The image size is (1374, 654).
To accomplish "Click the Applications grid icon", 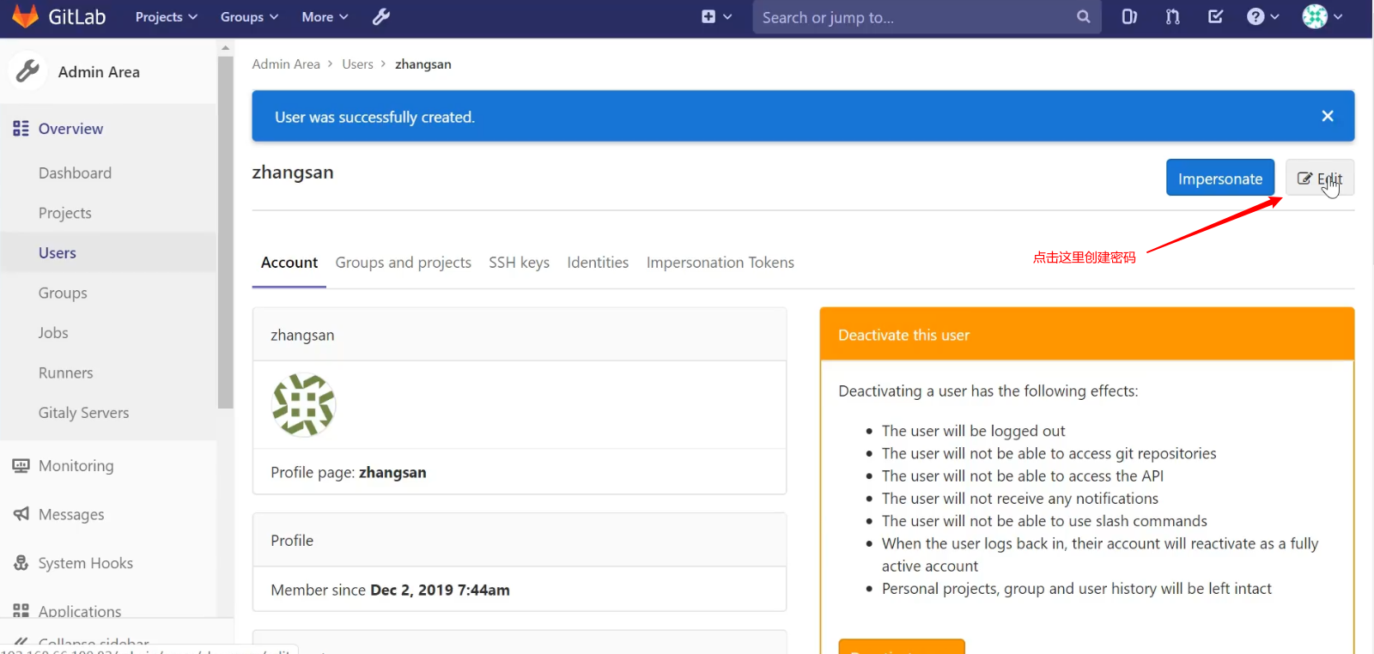I will coord(21,611).
